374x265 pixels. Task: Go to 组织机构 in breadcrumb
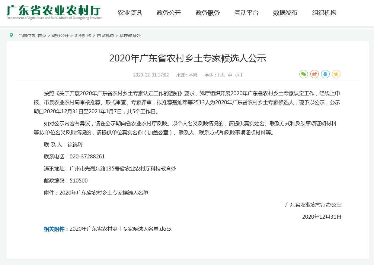pos(83,36)
